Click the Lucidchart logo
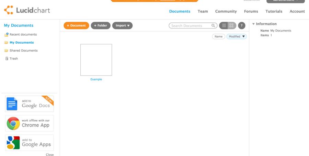This screenshot has height=156, width=309. 27,10
